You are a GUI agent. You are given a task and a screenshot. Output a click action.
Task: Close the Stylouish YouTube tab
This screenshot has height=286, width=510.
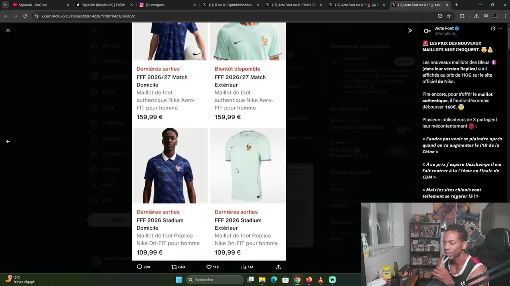click(x=68, y=5)
